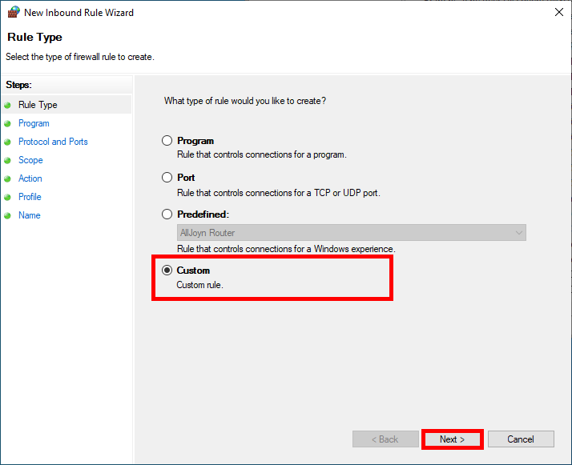The width and height of the screenshot is (572, 465).
Task: Go to the Rule Type step
Action: coord(38,105)
